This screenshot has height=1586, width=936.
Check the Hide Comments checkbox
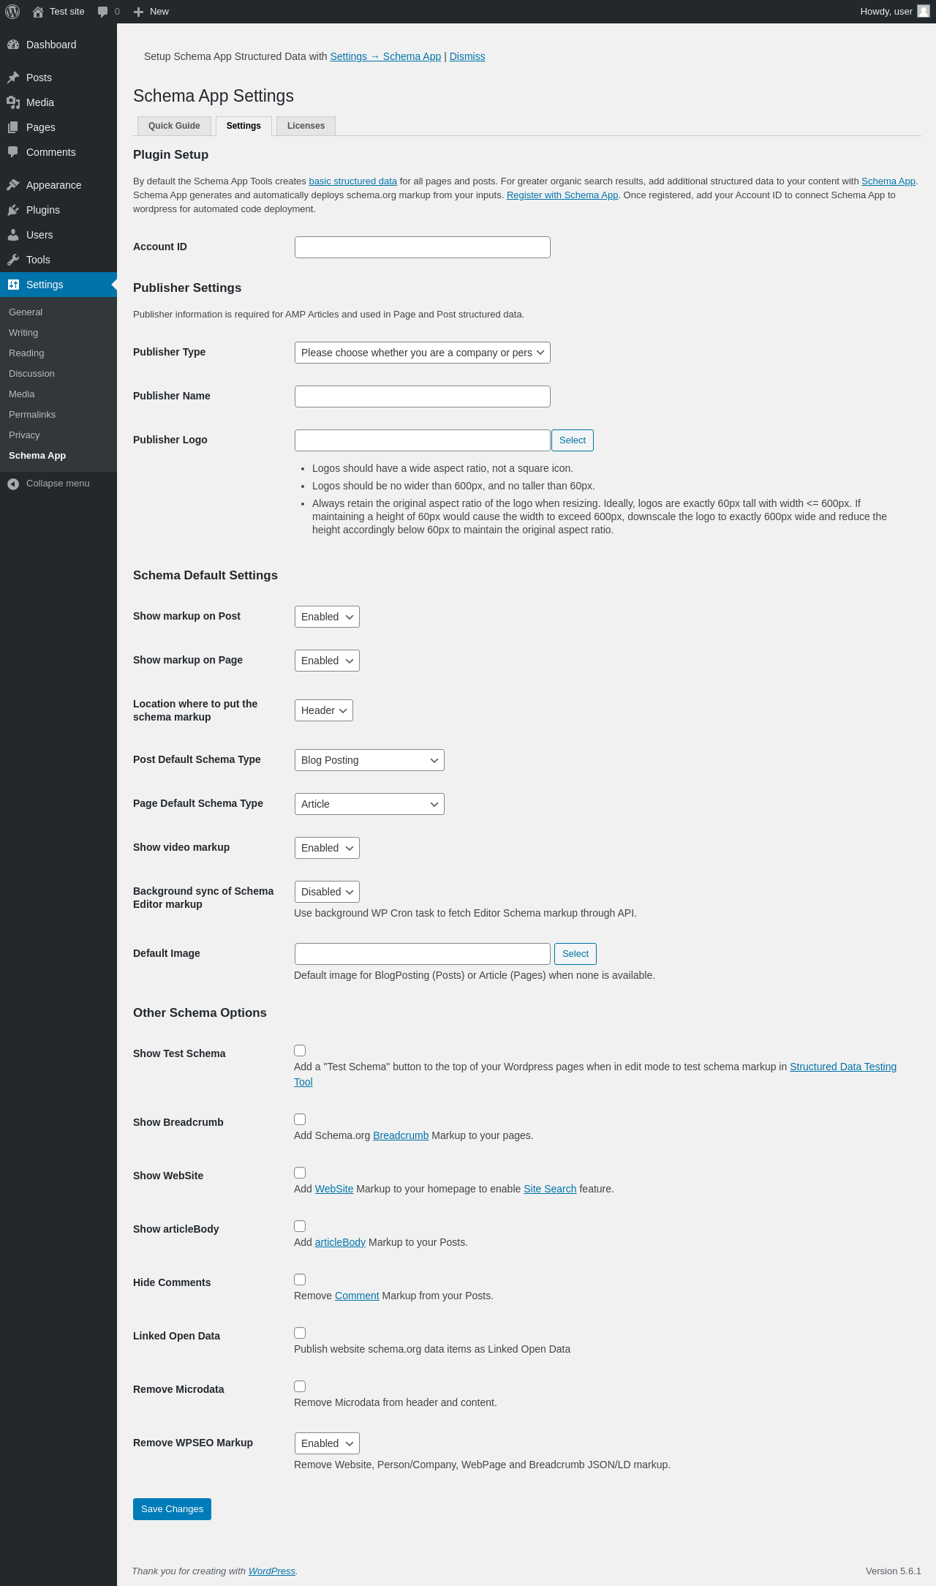[x=300, y=1279]
